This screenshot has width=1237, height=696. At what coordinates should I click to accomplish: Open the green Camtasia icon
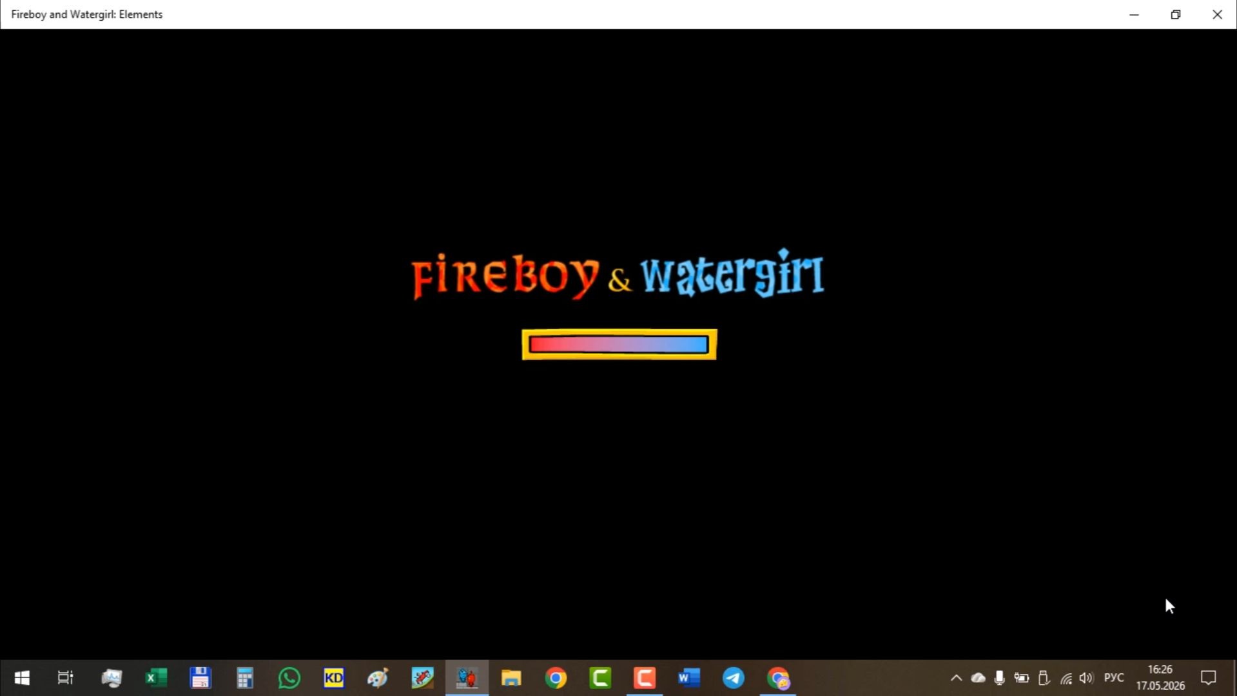pos(600,678)
